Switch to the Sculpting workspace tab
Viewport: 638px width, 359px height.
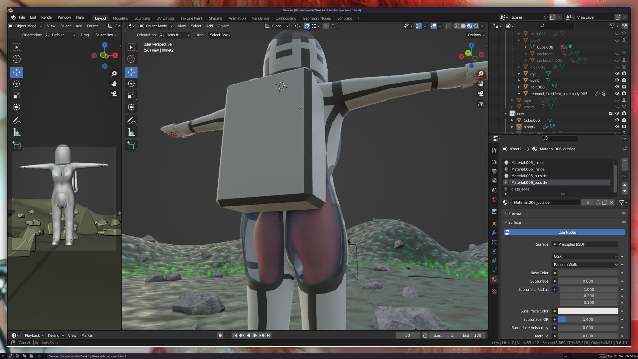pyautogui.click(x=142, y=18)
